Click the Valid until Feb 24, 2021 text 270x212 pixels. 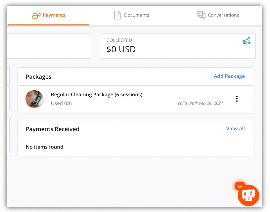200,103
